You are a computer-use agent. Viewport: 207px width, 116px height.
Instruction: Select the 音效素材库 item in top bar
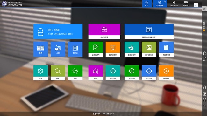174,3
